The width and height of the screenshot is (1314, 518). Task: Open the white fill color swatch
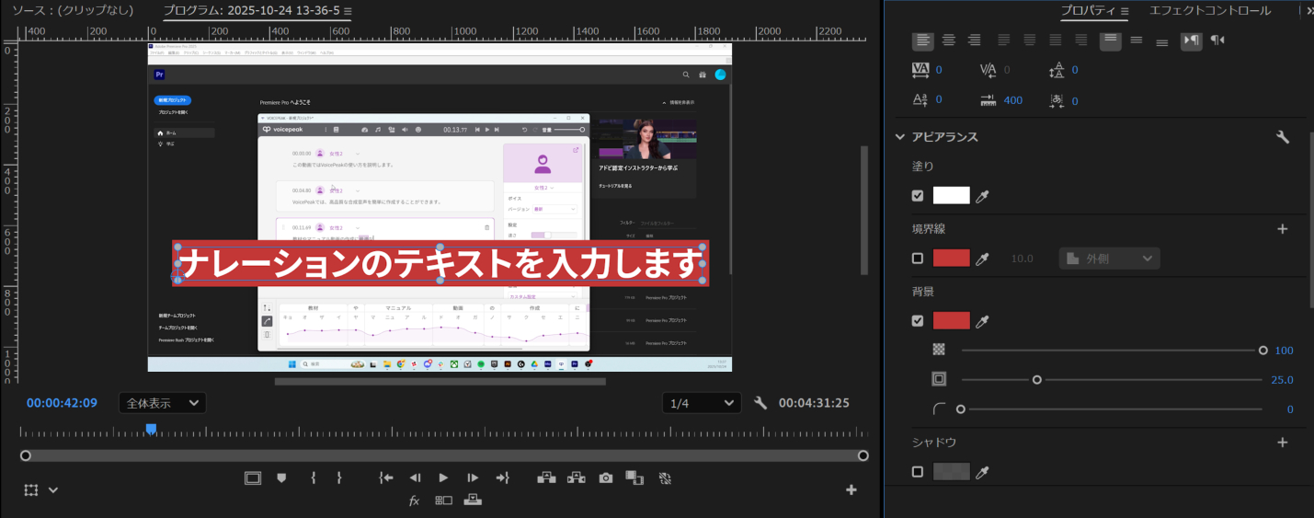point(952,195)
